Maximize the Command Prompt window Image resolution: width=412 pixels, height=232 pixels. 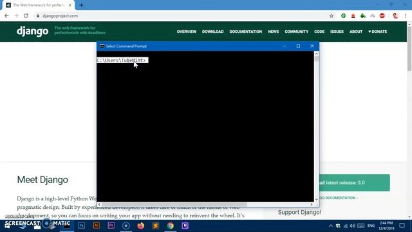point(298,46)
